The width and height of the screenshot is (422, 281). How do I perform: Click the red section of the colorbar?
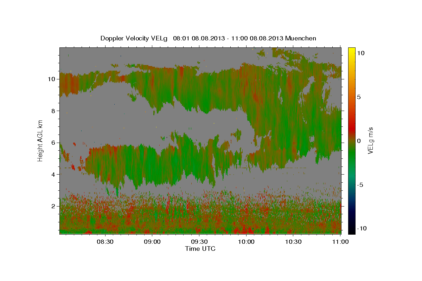click(x=352, y=128)
